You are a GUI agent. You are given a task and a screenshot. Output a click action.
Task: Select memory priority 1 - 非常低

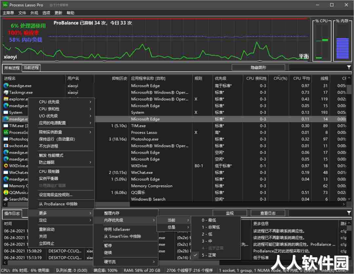point(216,227)
